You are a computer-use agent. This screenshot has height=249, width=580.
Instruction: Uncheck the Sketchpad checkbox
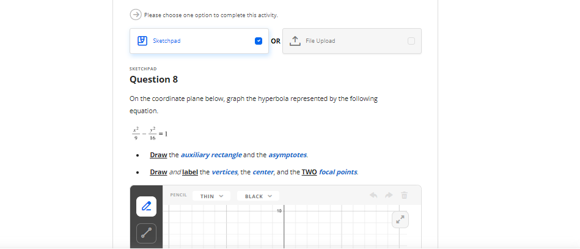tap(259, 41)
